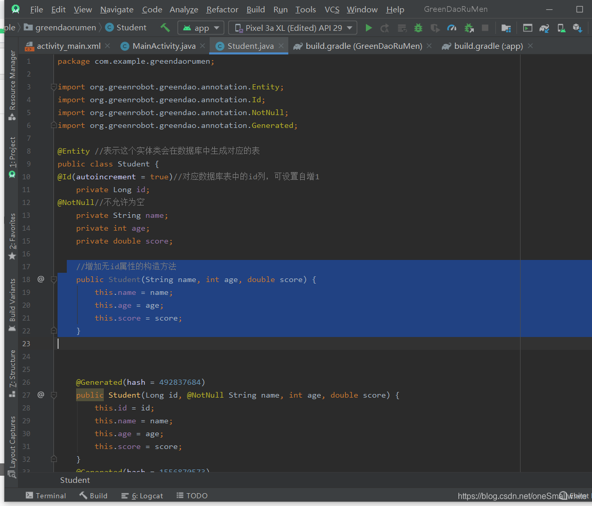Click the Make Project hammer icon
Image resolution: width=592 pixels, height=506 pixels.
pyautogui.click(x=165, y=28)
